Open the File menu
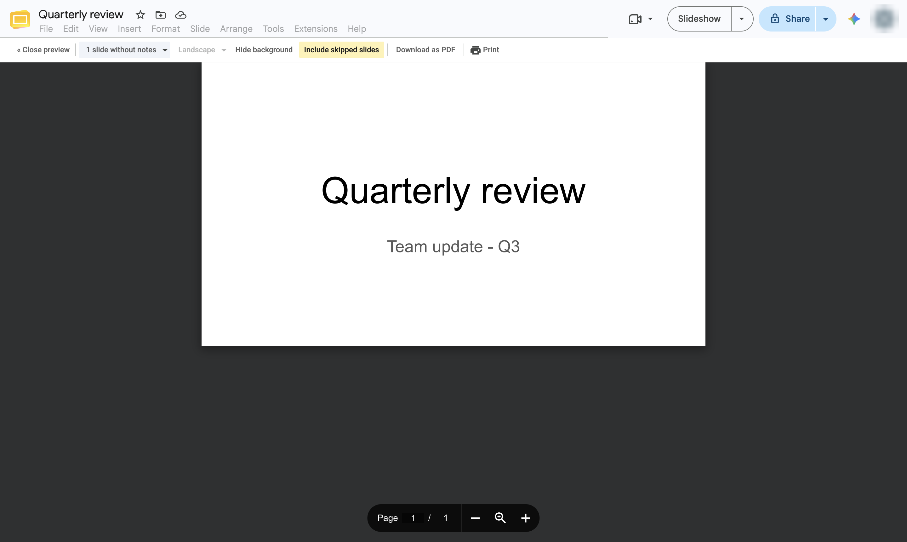Screen dimensions: 907x542 pos(46,29)
